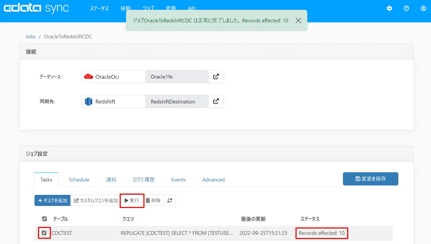Open ステータス in the top navigation
The image size is (431, 244).
[x=99, y=8]
